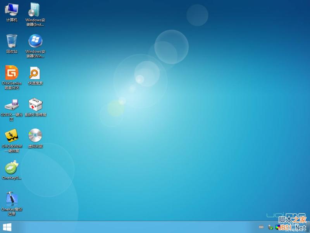Click the show desktop strip on taskbar
310x233 pixels.
point(308,227)
